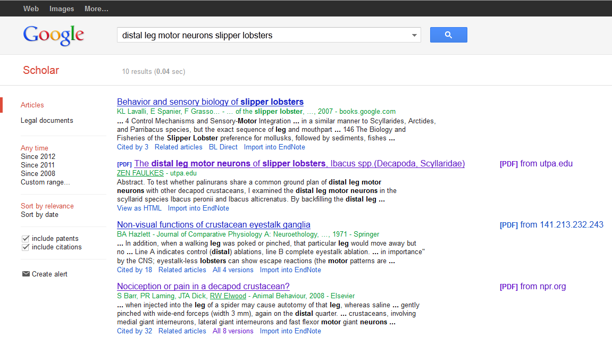Click BA Hazlett journal citation line
This screenshot has width=612, height=344.
(248, 234)
